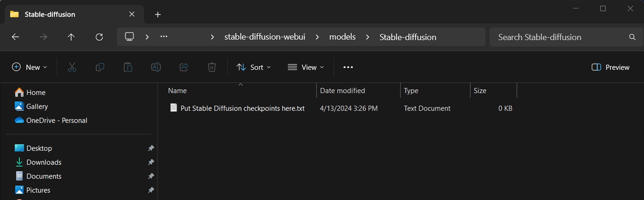Navigate to stable-diffusion-webui folder breadcrumb

265,37
